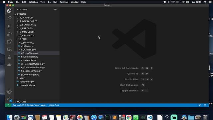Open Sublime Text from the Dock
The image size is (213, 120).
114,117
